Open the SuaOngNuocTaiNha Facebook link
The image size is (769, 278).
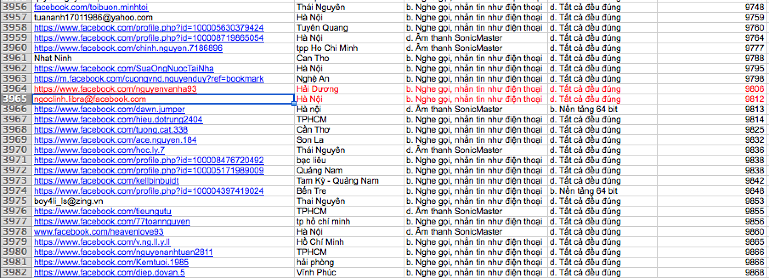tap(124, 68)
